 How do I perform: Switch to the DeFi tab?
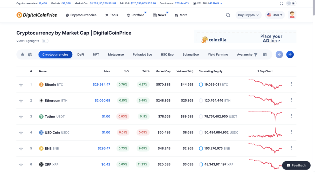[x=81, y=54]
